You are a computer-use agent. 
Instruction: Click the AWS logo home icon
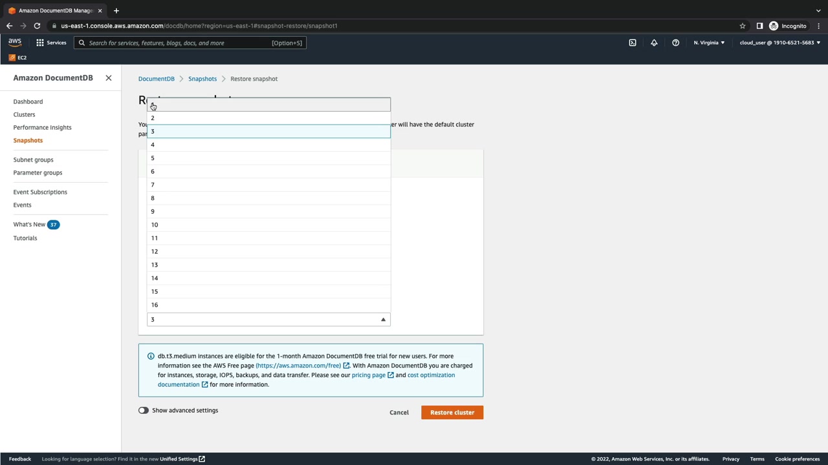[15, 43]
